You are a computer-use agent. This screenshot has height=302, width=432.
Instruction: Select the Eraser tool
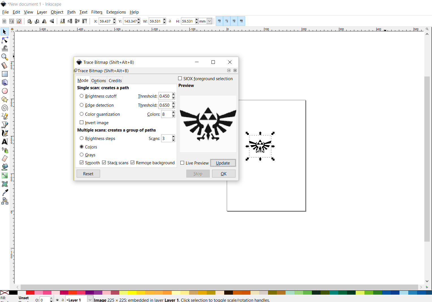(5, 159)
